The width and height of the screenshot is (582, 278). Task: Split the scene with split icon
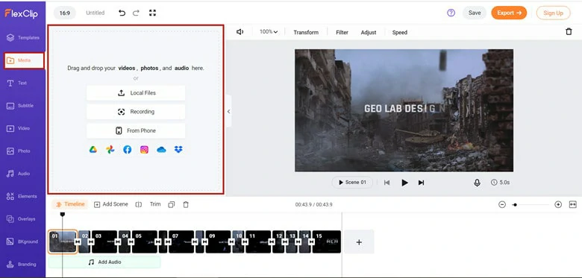pyautogui.click(x=139, y=205)
